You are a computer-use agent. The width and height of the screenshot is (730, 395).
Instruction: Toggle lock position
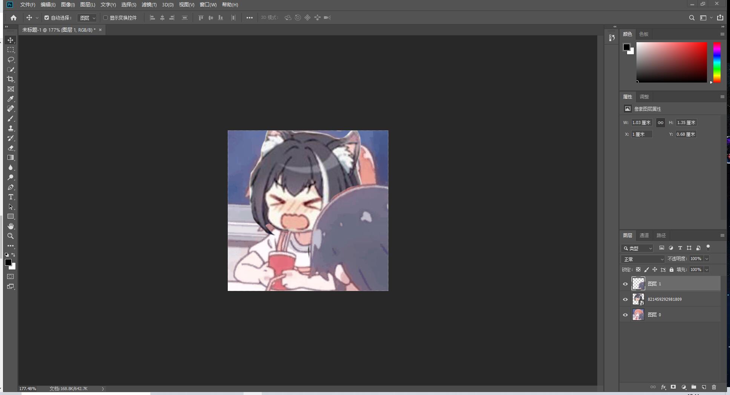(655, 269)
